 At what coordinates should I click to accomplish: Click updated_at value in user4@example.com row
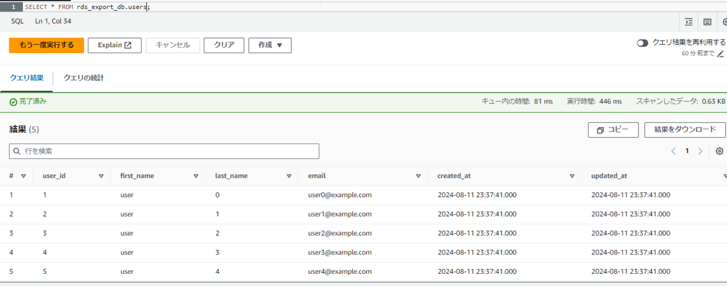click(631, 272)
